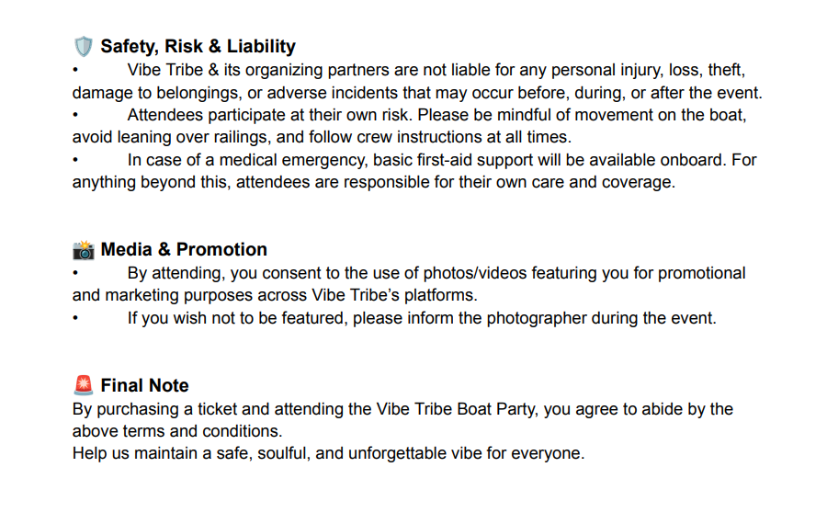
Task: Click the bullet before 'By attending, you consent'
Action: pyautogui.click(x=75, y=273)
